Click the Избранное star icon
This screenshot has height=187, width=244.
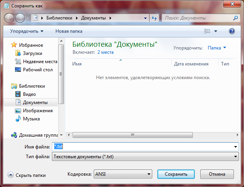14,45
